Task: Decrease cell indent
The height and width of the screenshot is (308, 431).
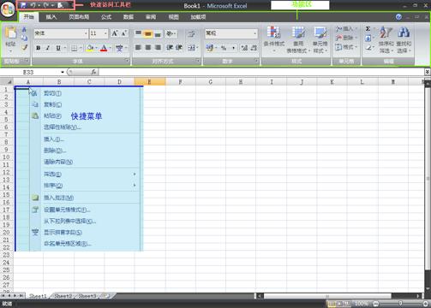Action: point(170,47)
